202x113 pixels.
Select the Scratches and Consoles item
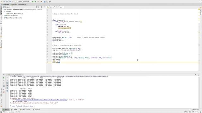13,18
